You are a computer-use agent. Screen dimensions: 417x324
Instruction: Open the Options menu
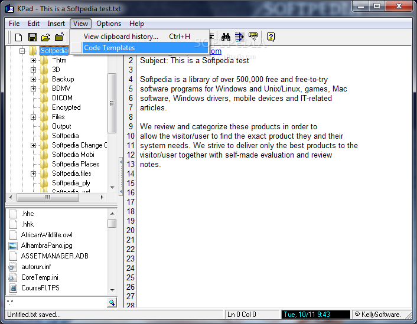(109, 24)
